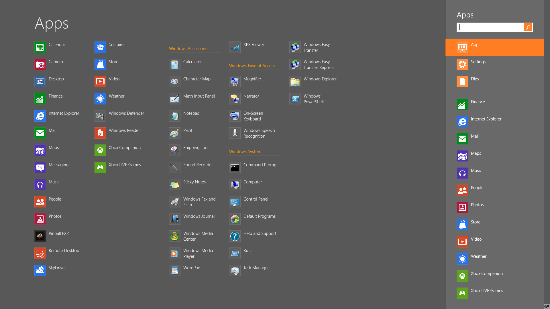Open Task Manager icon
The width and height of the screenshot is (550, 309).
click(x=235, y=270)
